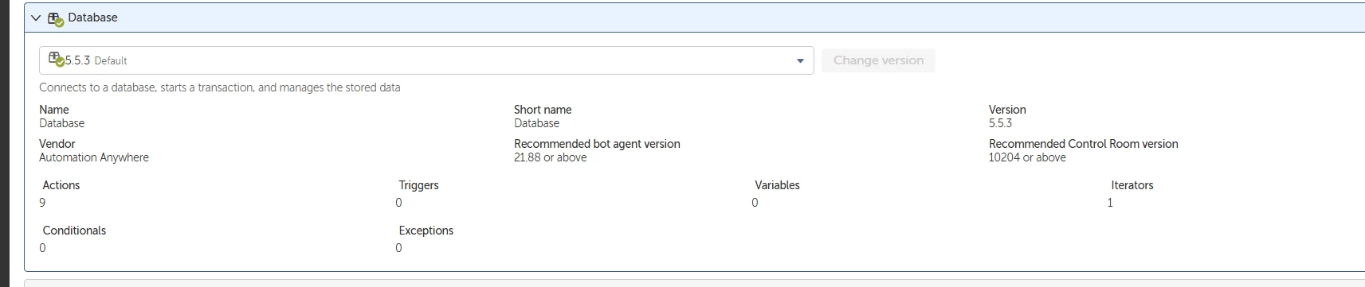Click the Version value 5.5.3
This screenshot has height=287, width=1365.
point(1000,123)
